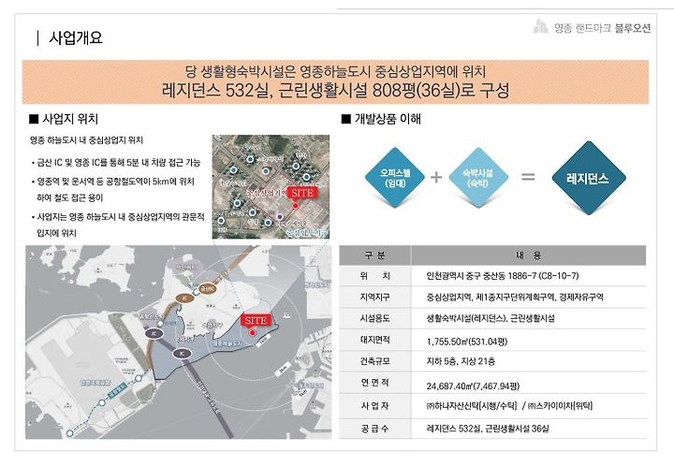
Task: Click the ■ 개발상품 이해 heading
Action: [381, 119]
